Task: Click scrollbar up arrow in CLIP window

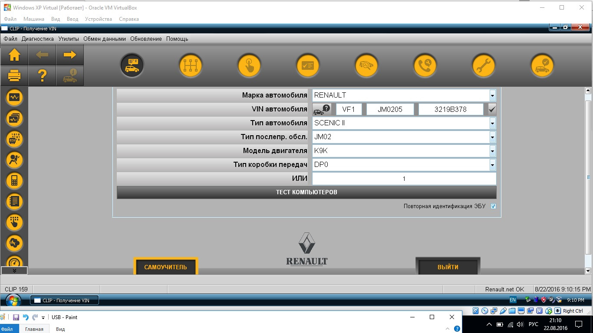Action: point(588,91)
